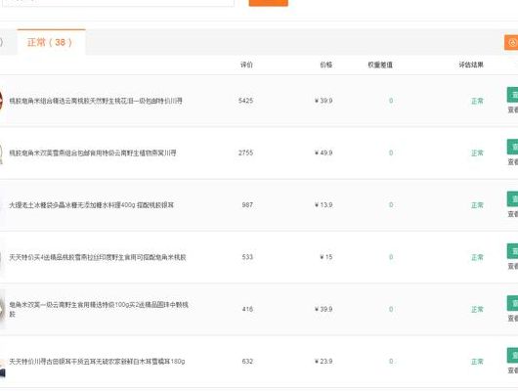Open 查看 link in the 5425 reviews row
The image size is (518, 391).
point(513,109)
